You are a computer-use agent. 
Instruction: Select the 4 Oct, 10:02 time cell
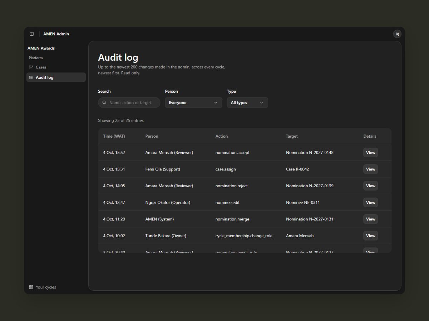[x=114, y=236]
